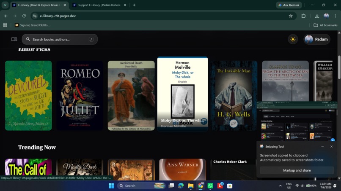Open The Invisible Man book cover
This screenshot has height=191, width=341.
(x=234, y=96)
